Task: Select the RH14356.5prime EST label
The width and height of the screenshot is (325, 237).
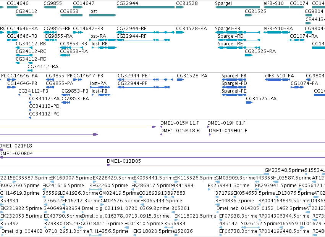Action: tap(109, 231)
